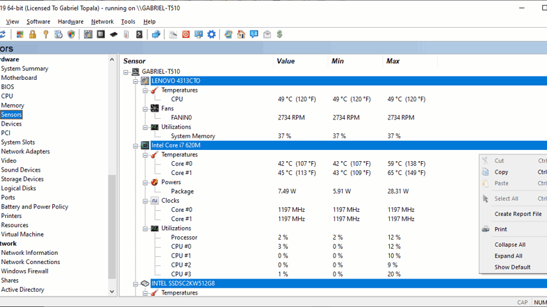Open settings with the blue gear icon
Viewport: 547px width, 307px height.
[211, 34]
